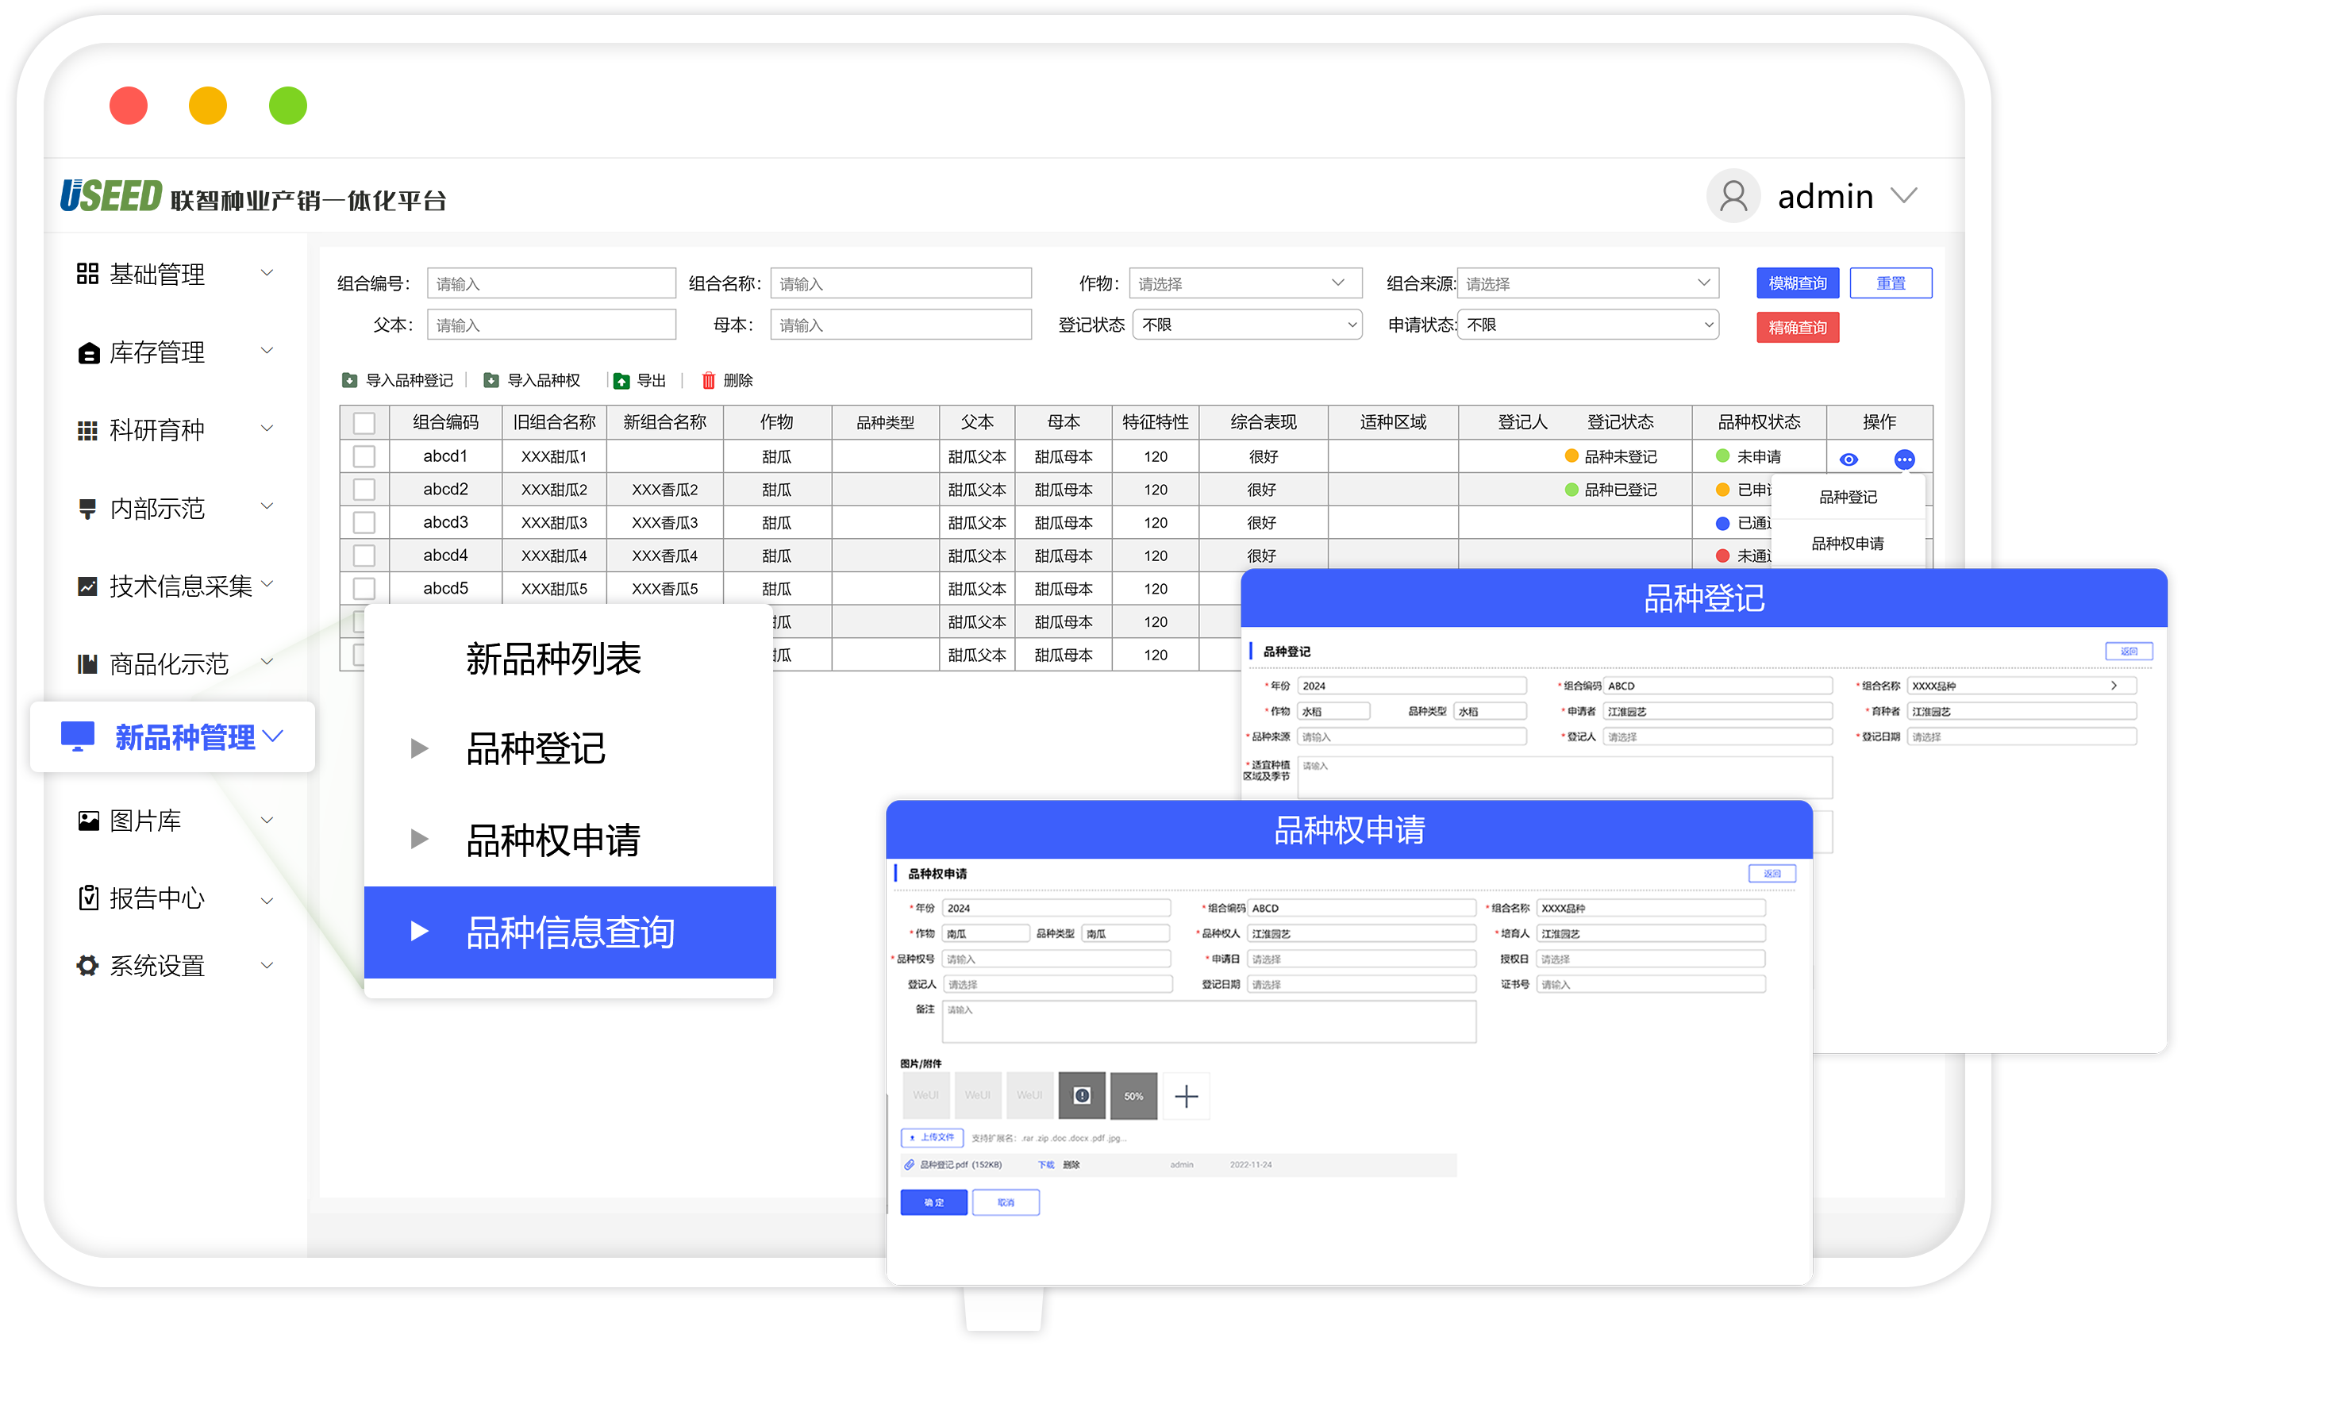Choose 品种权申请 from the row popup menu
This screenshot has height=1411, width=2339.
(1847, 544)
